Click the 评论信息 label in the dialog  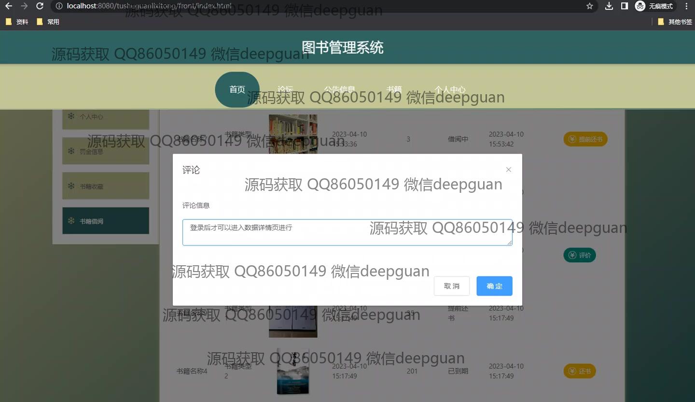(196, 205)
